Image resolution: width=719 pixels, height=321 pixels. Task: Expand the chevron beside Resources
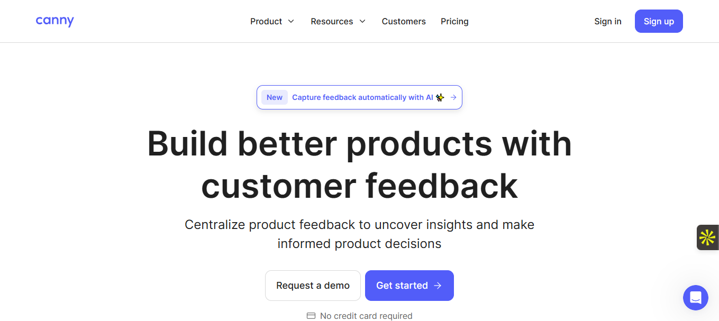click(x=362, y=21)
